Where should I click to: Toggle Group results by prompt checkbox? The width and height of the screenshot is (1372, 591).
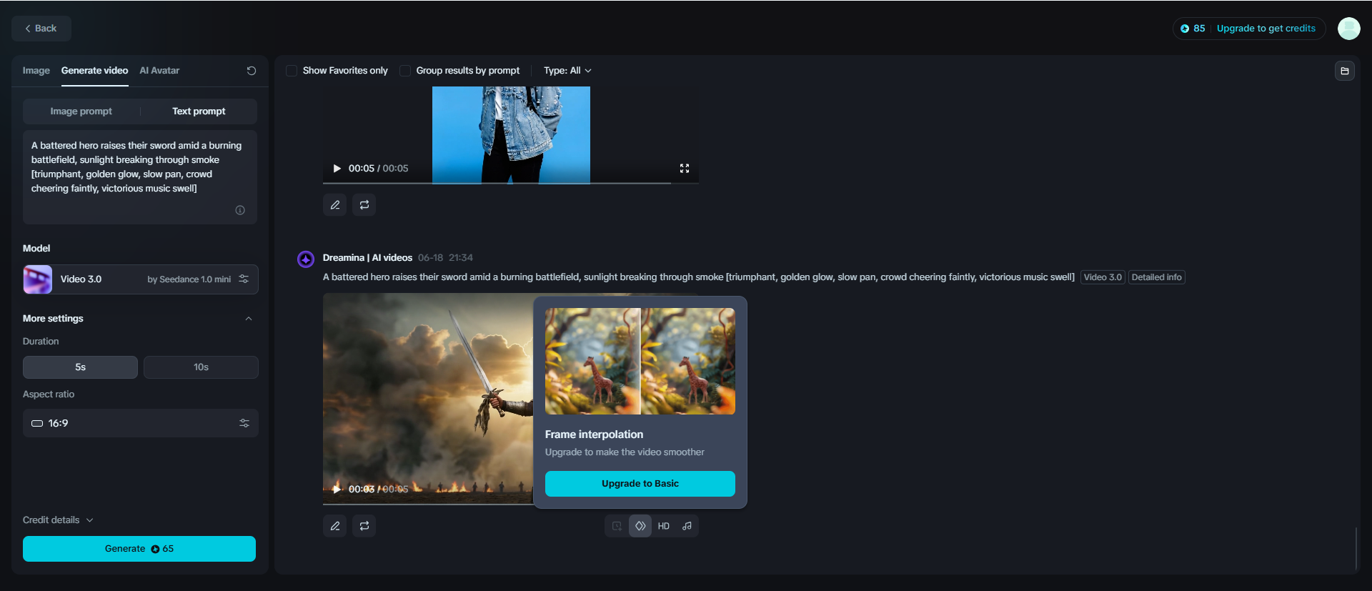[405, 71]
